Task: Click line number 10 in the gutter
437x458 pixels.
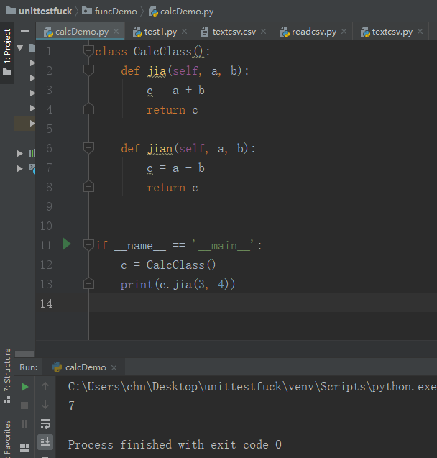Action: pos(46,226)
